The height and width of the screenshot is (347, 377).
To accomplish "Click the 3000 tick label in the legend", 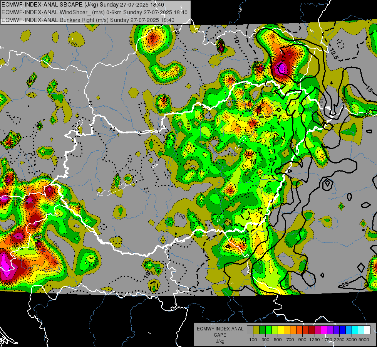I will pos(352,340).
